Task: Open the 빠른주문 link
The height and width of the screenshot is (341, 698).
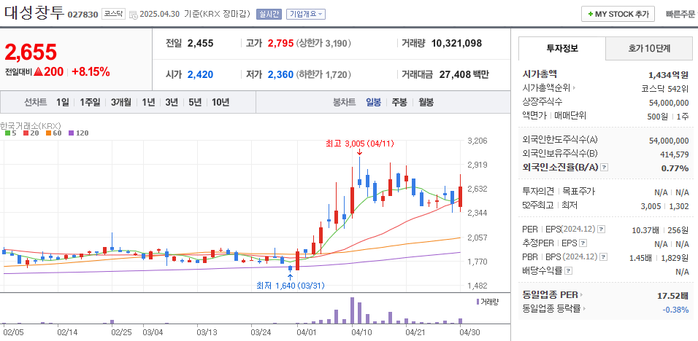Action: click(680, 15)
